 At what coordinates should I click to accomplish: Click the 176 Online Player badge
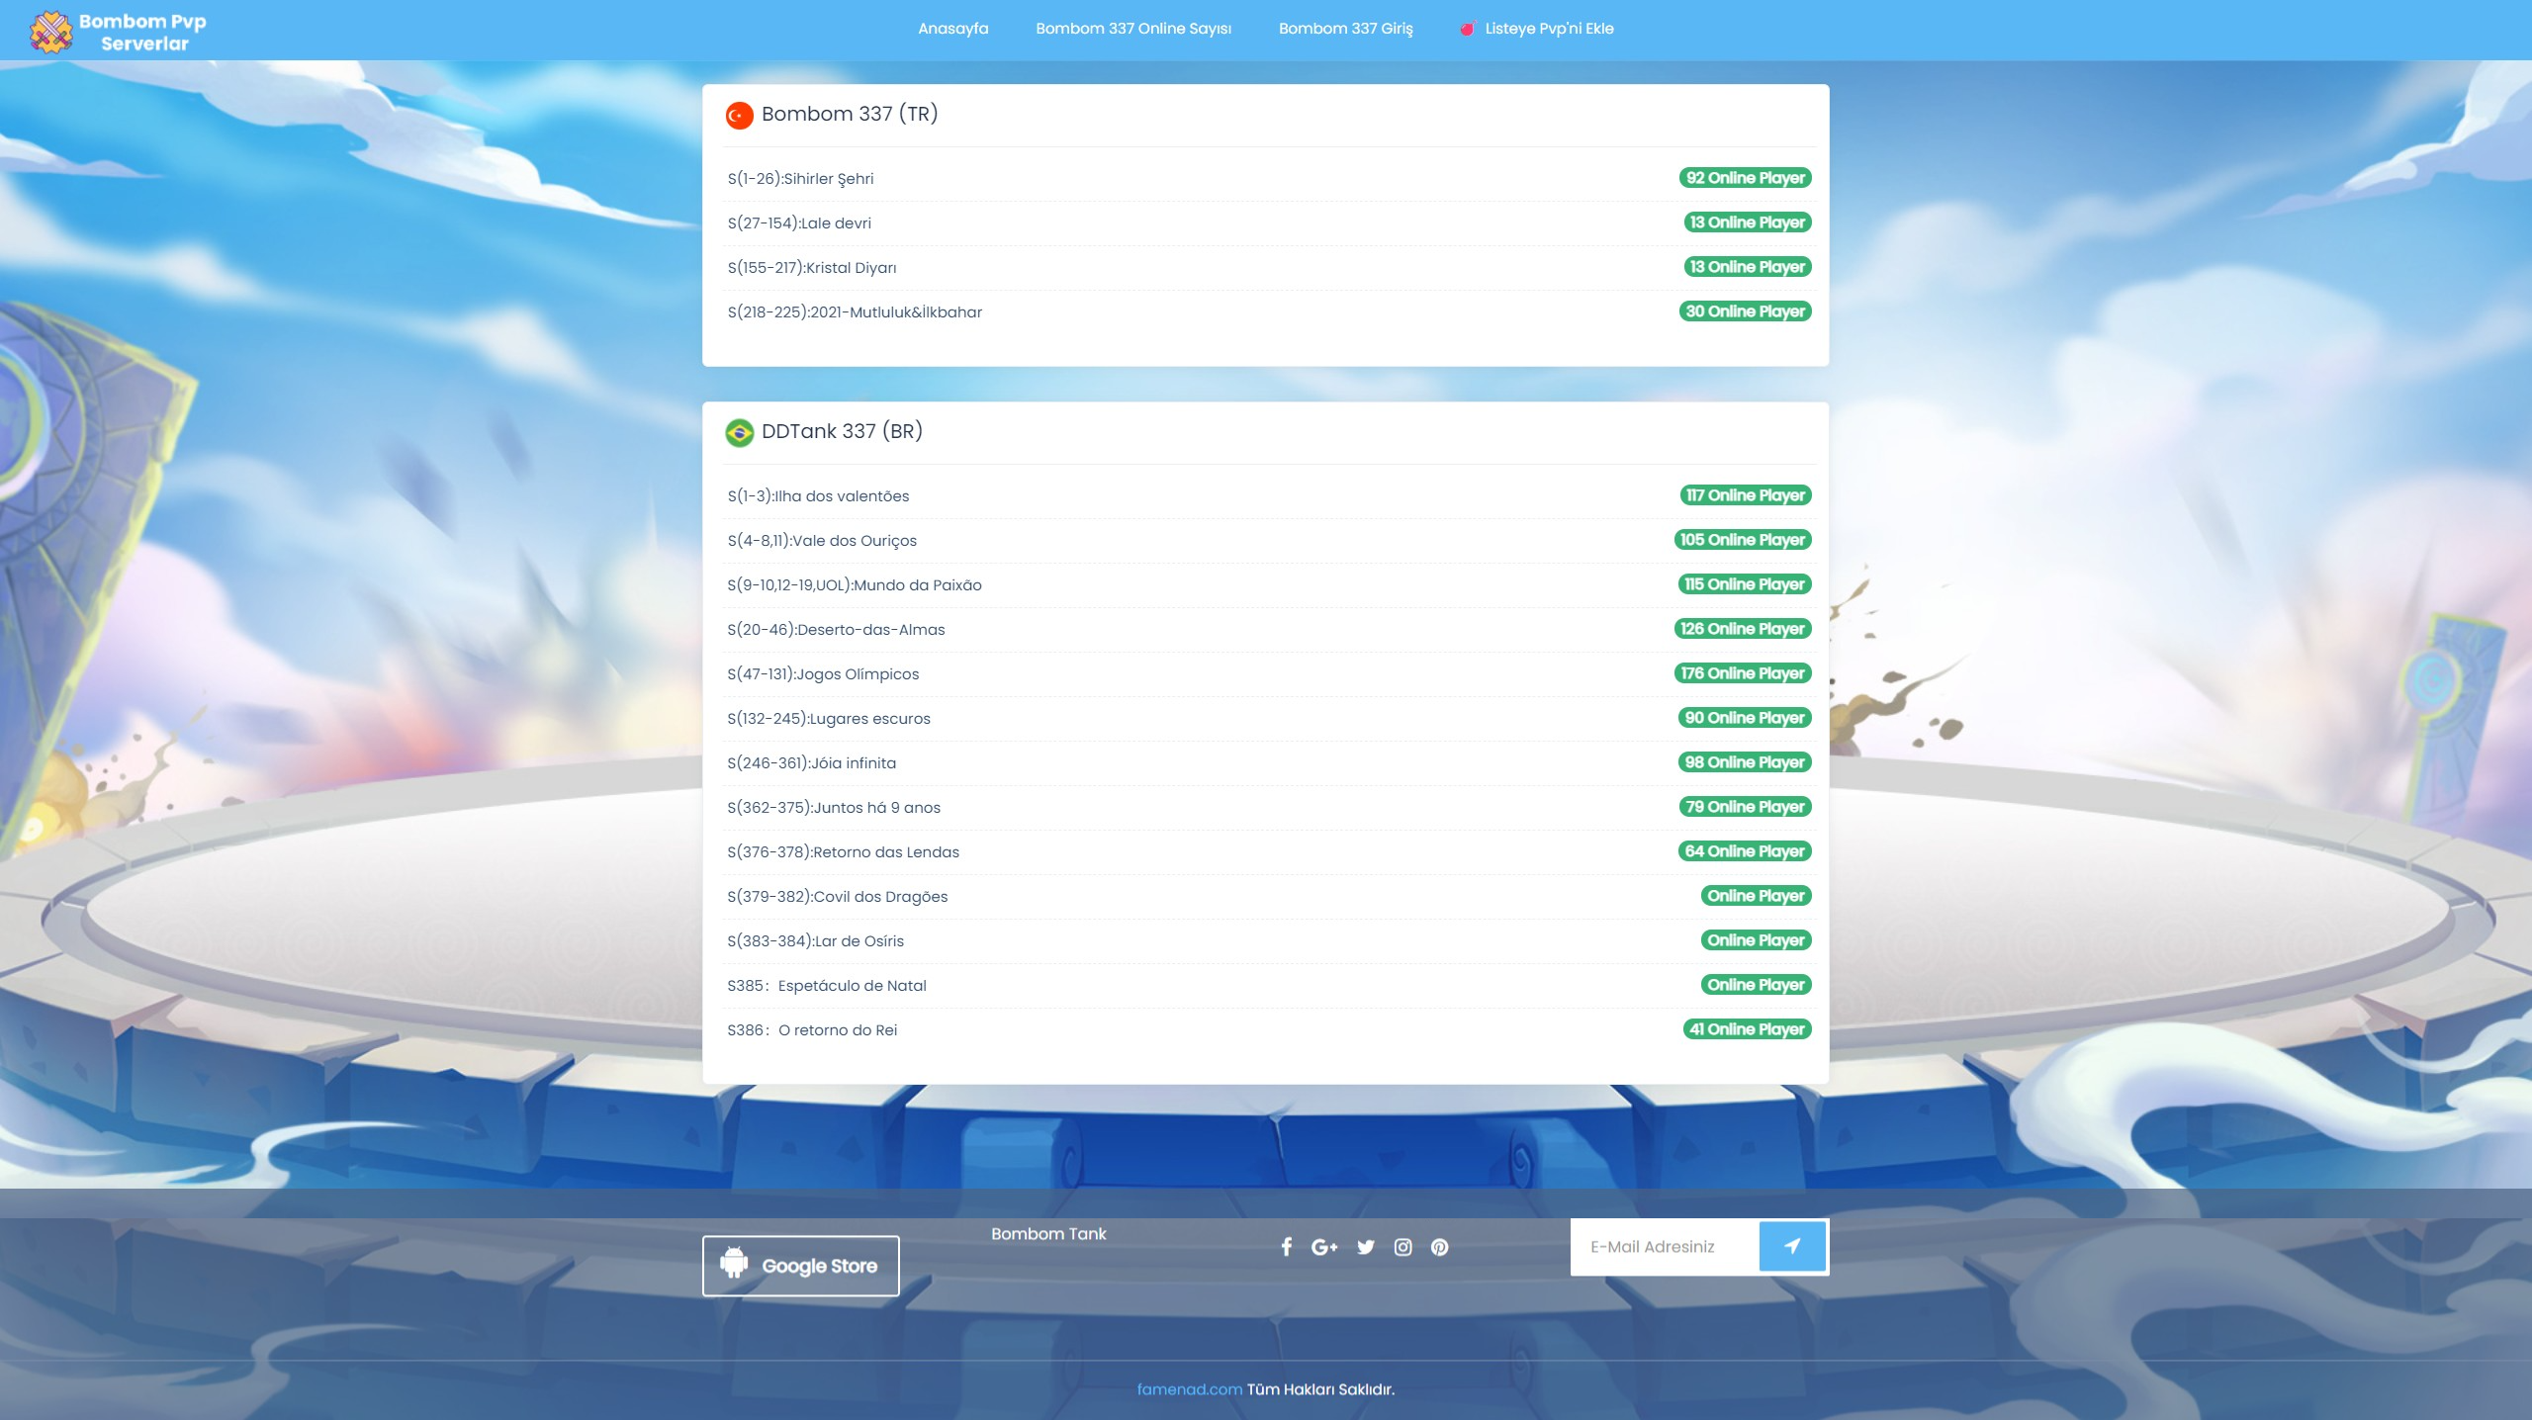[x=1745, y=673]
